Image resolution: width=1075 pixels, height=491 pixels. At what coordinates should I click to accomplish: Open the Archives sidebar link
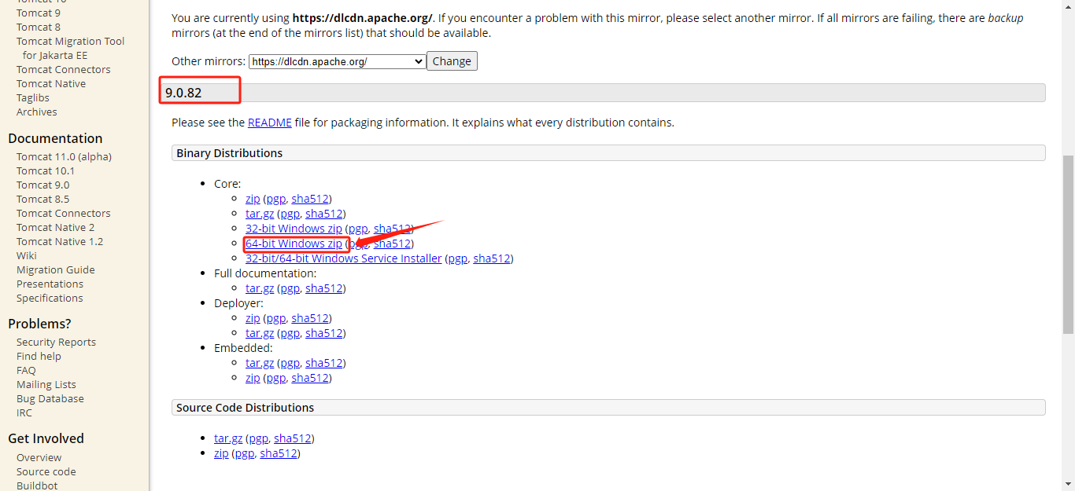(x=36, y=112)
